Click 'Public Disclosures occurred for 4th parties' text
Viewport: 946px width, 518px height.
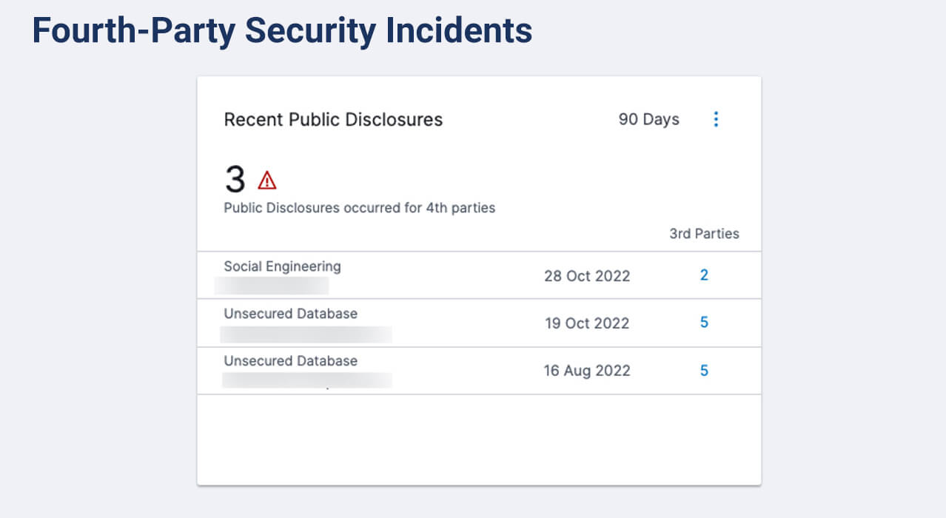359,208
